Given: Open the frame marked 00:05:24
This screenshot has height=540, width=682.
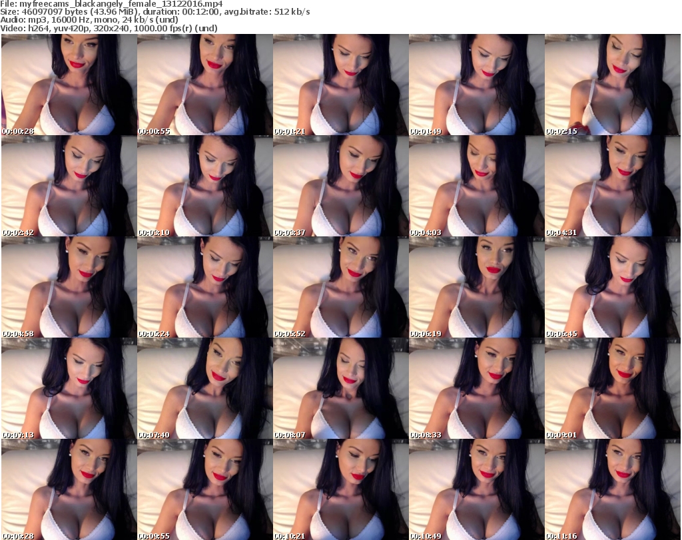Looking at the screenshot, I should click(x=205, y=288).
